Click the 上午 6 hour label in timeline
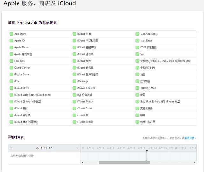Screen dimensions: 204x172 coord(111,148)
